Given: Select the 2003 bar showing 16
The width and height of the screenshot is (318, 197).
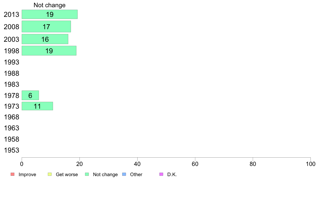Looking at the screenshot, I should 45,39.
